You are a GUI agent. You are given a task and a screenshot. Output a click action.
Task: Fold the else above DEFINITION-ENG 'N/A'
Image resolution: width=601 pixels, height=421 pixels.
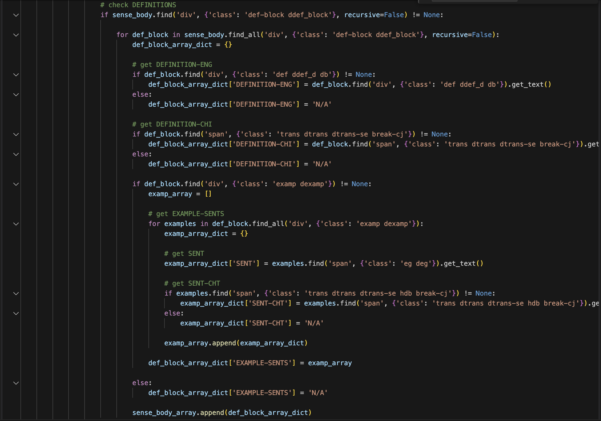tap(16, 94)
